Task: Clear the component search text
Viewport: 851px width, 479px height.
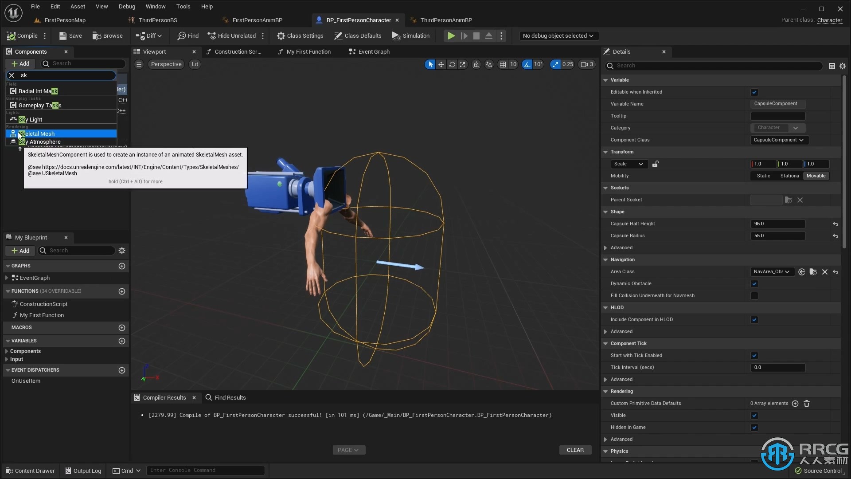Action: pos(12,75)
